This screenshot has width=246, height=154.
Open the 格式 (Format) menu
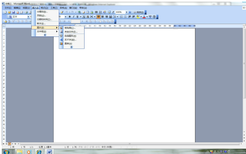pos(44,7)
